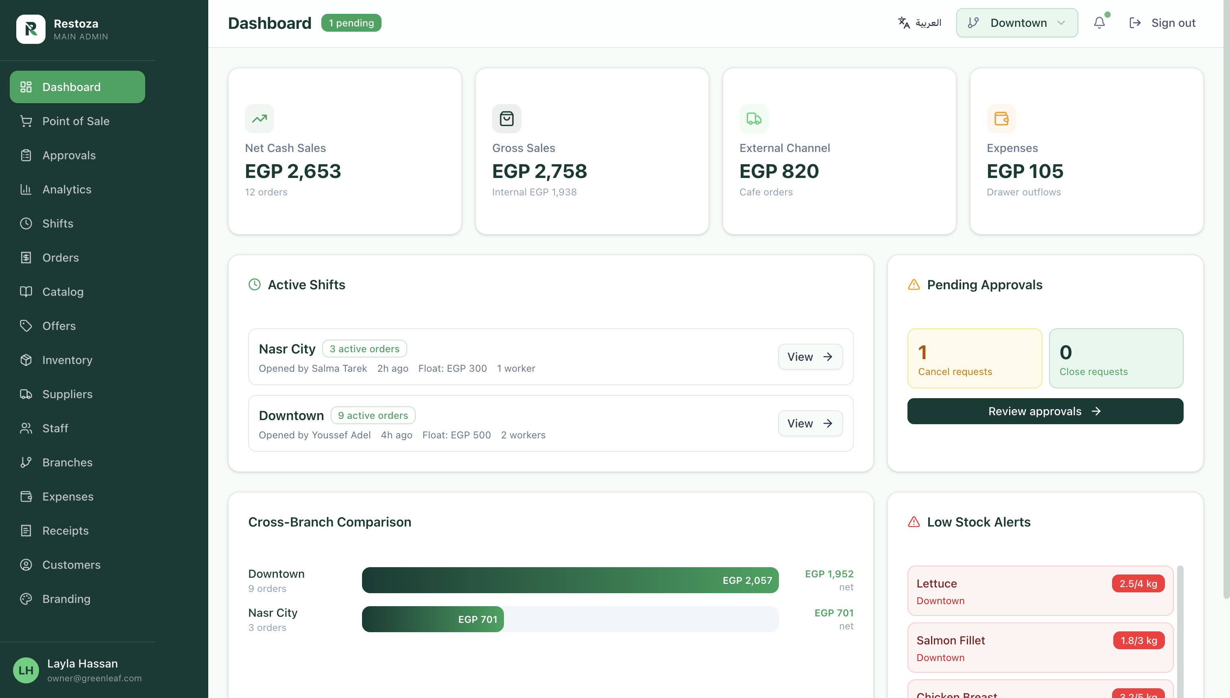This screenshot has width=1230, height=698.
Task: Click the Offers tag icon
Action: point(26,325)
